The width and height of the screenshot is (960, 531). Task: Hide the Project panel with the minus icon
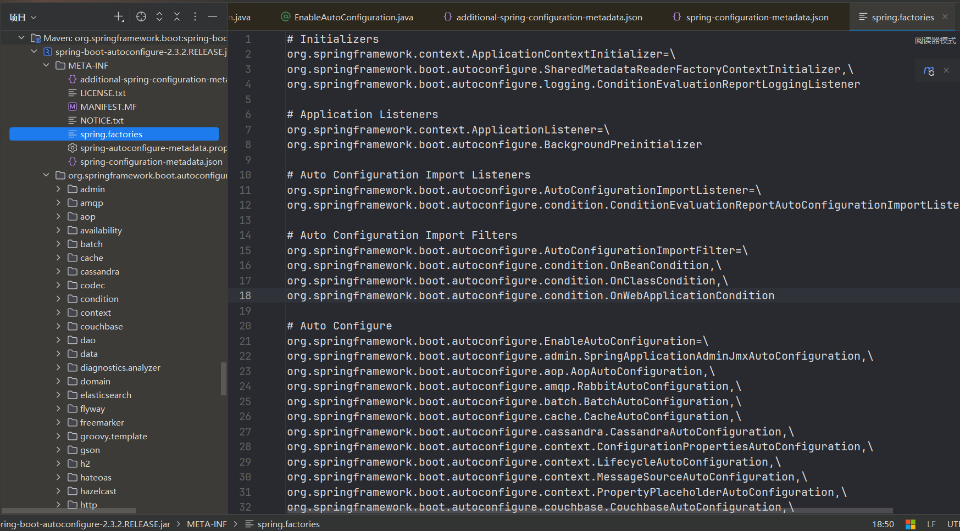(x=213, y=17)
